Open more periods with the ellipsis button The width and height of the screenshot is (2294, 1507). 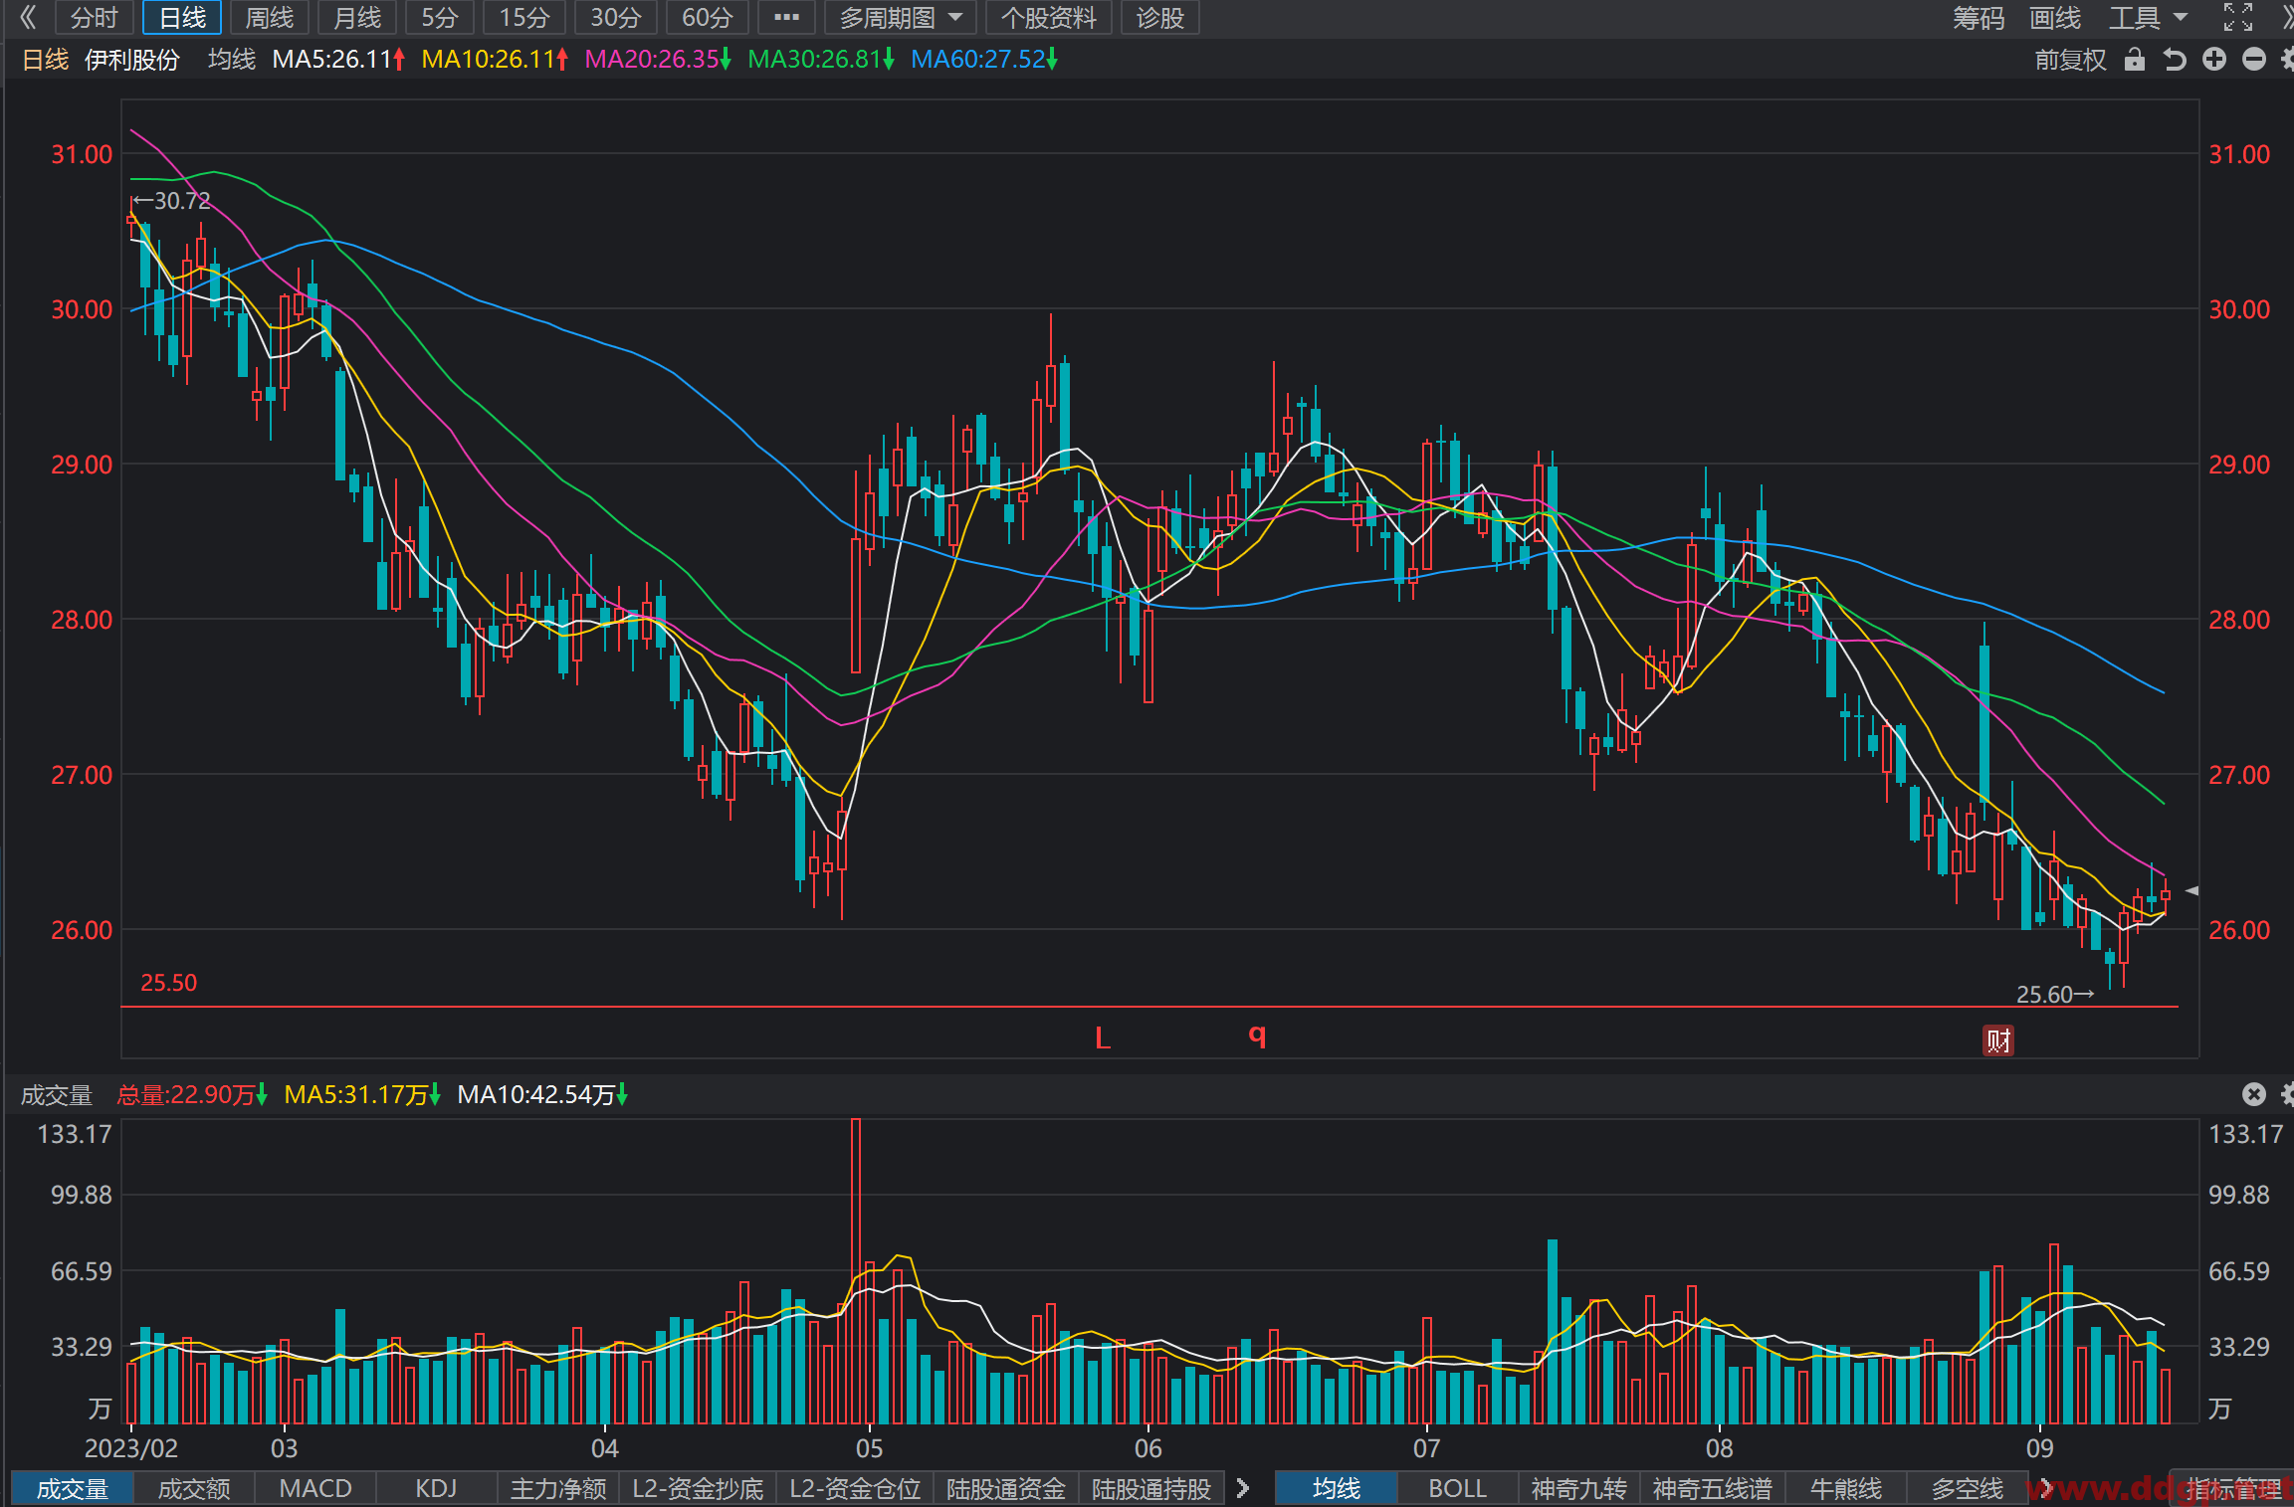[786, 17]
